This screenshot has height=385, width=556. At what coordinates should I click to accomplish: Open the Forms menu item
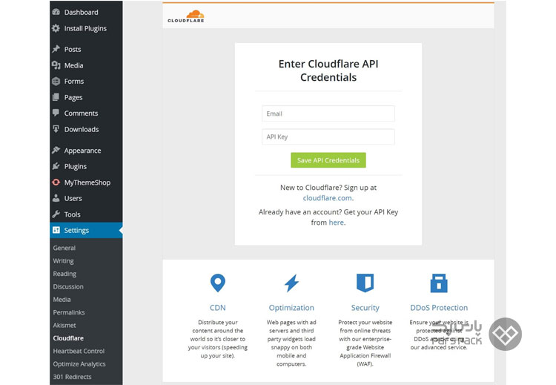click(x=74, y=82)
